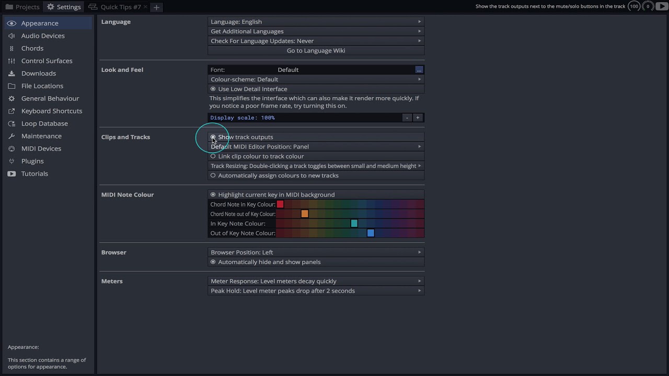This screenshot has width=669, height=376.
Task: Open Audio Devices settings
Action: tap(42, 36)
